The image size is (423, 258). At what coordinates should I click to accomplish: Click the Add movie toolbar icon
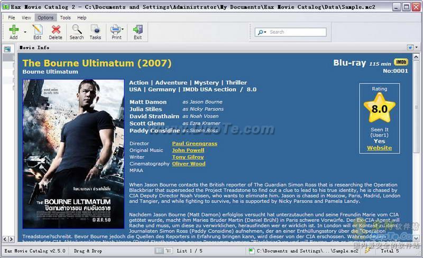click(x=14, y=32)
